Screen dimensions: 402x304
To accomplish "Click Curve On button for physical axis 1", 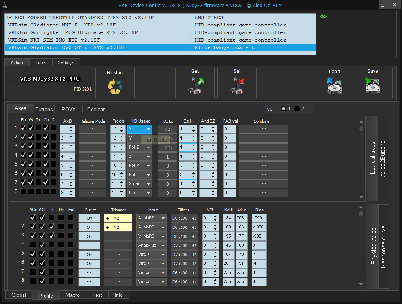I will point(89,218).
